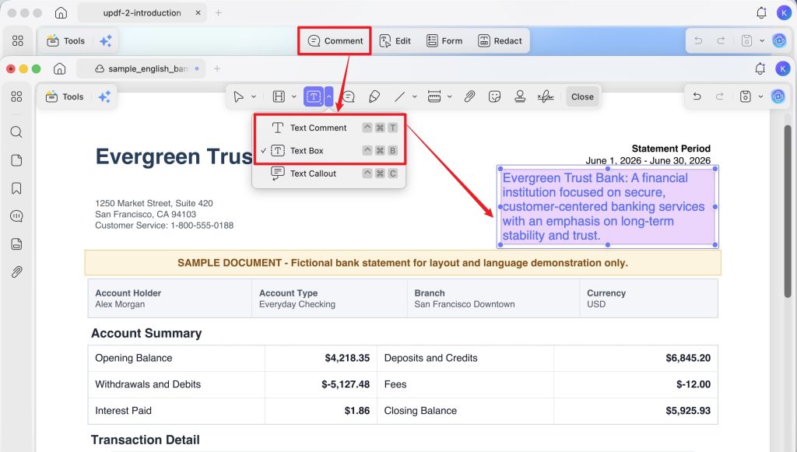
Task: Click the vertical scrollbar thumb
Action: pos(788,211)
